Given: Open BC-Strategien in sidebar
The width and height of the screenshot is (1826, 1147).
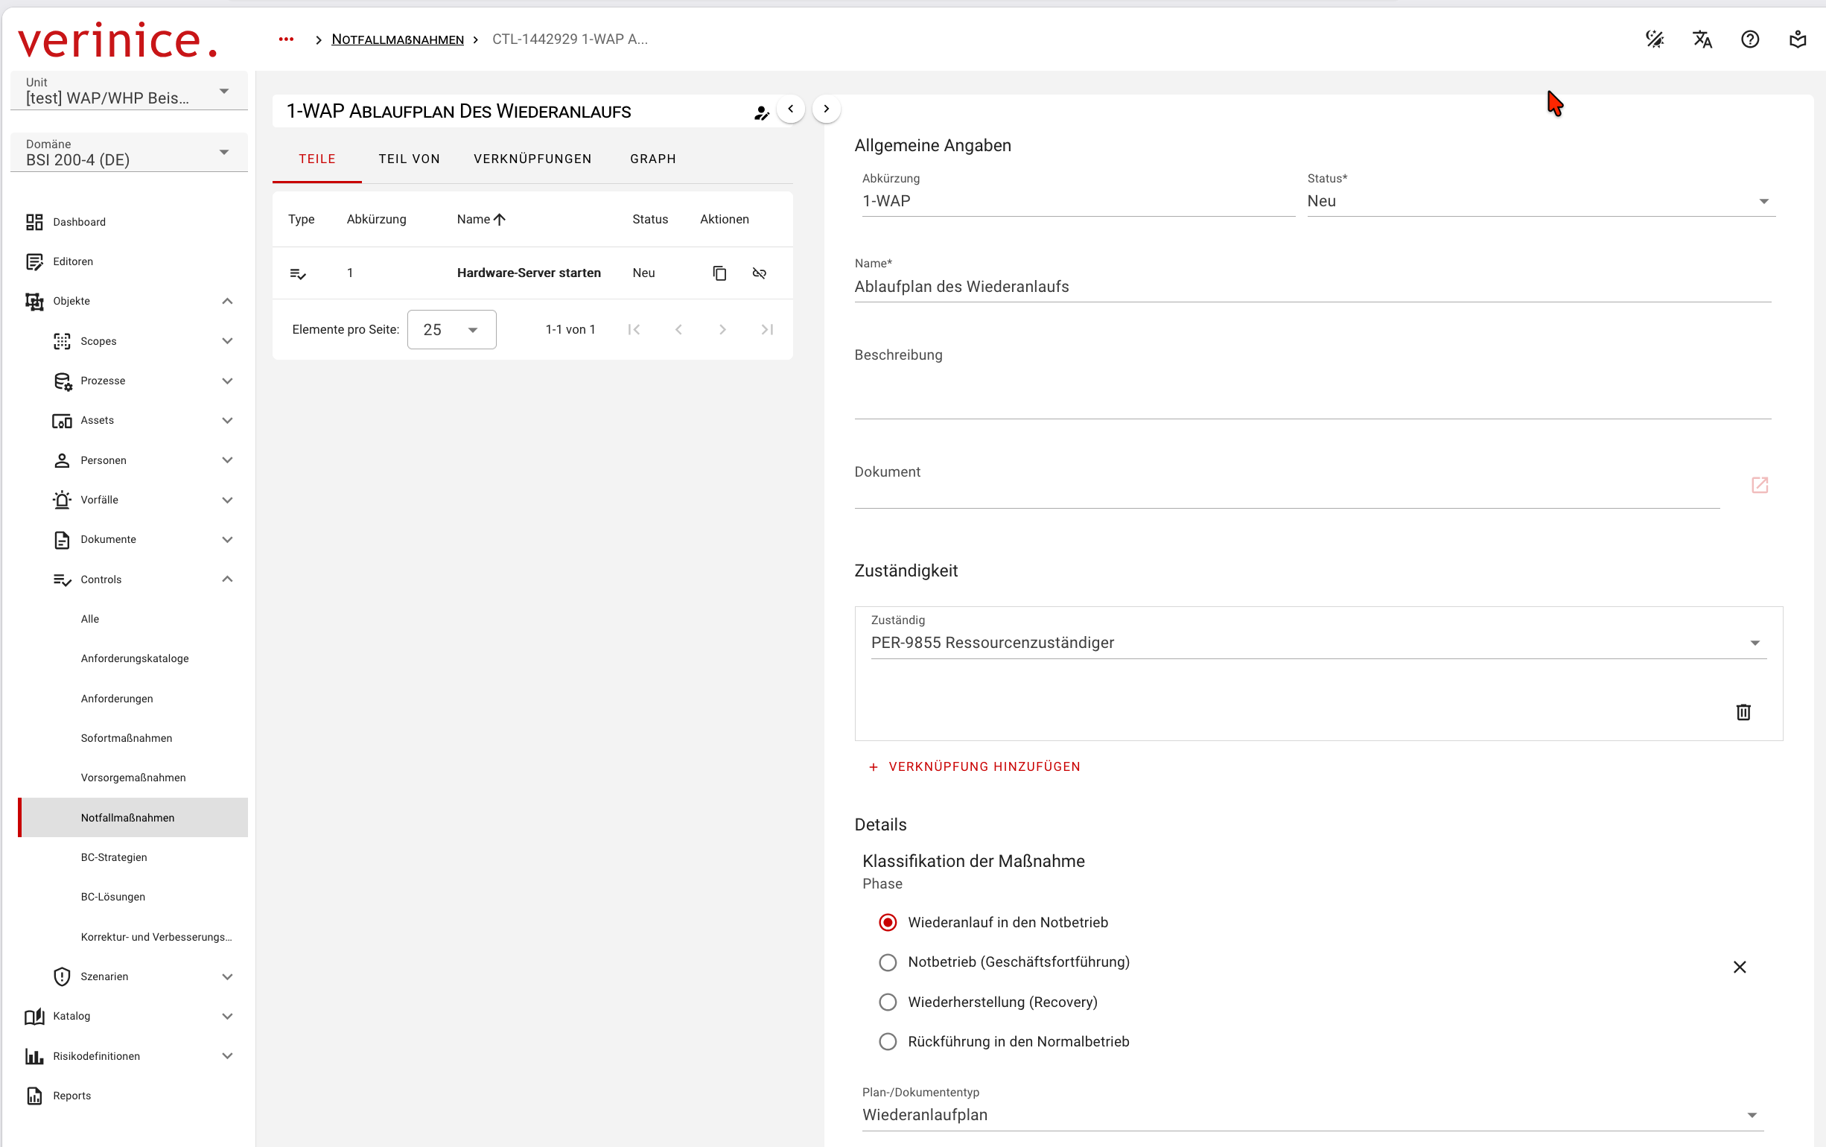Looking at the screenshot, I should (x=133, y=857).
